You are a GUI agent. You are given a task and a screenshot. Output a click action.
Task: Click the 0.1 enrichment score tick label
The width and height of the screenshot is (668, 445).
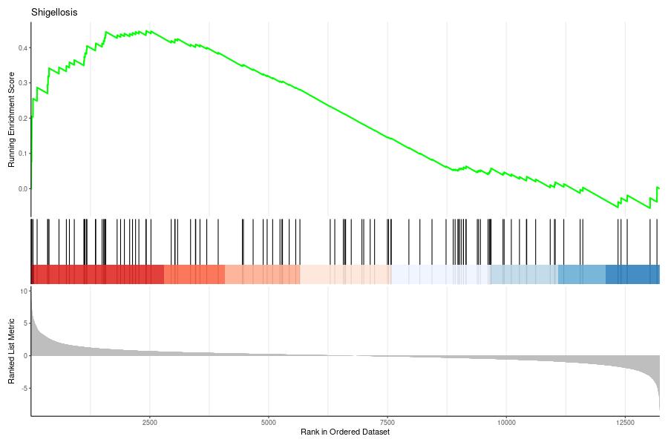pyautogui.click(x=22, y=154)
